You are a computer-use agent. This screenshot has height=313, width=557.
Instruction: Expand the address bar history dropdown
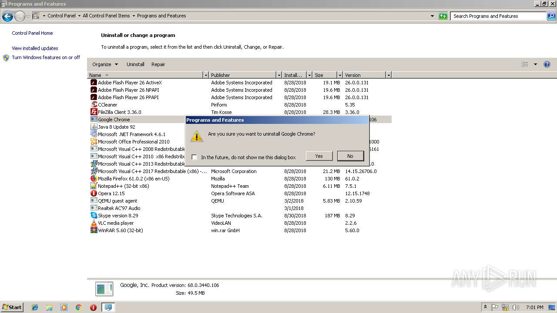pyautogui.click(x=432, y=16)
